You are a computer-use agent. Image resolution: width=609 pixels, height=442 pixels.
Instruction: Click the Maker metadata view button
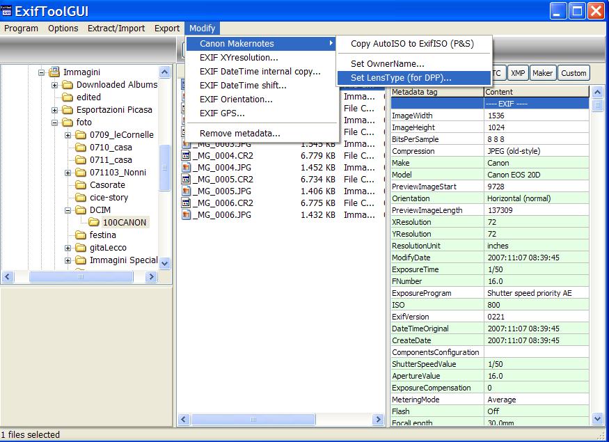544,72
